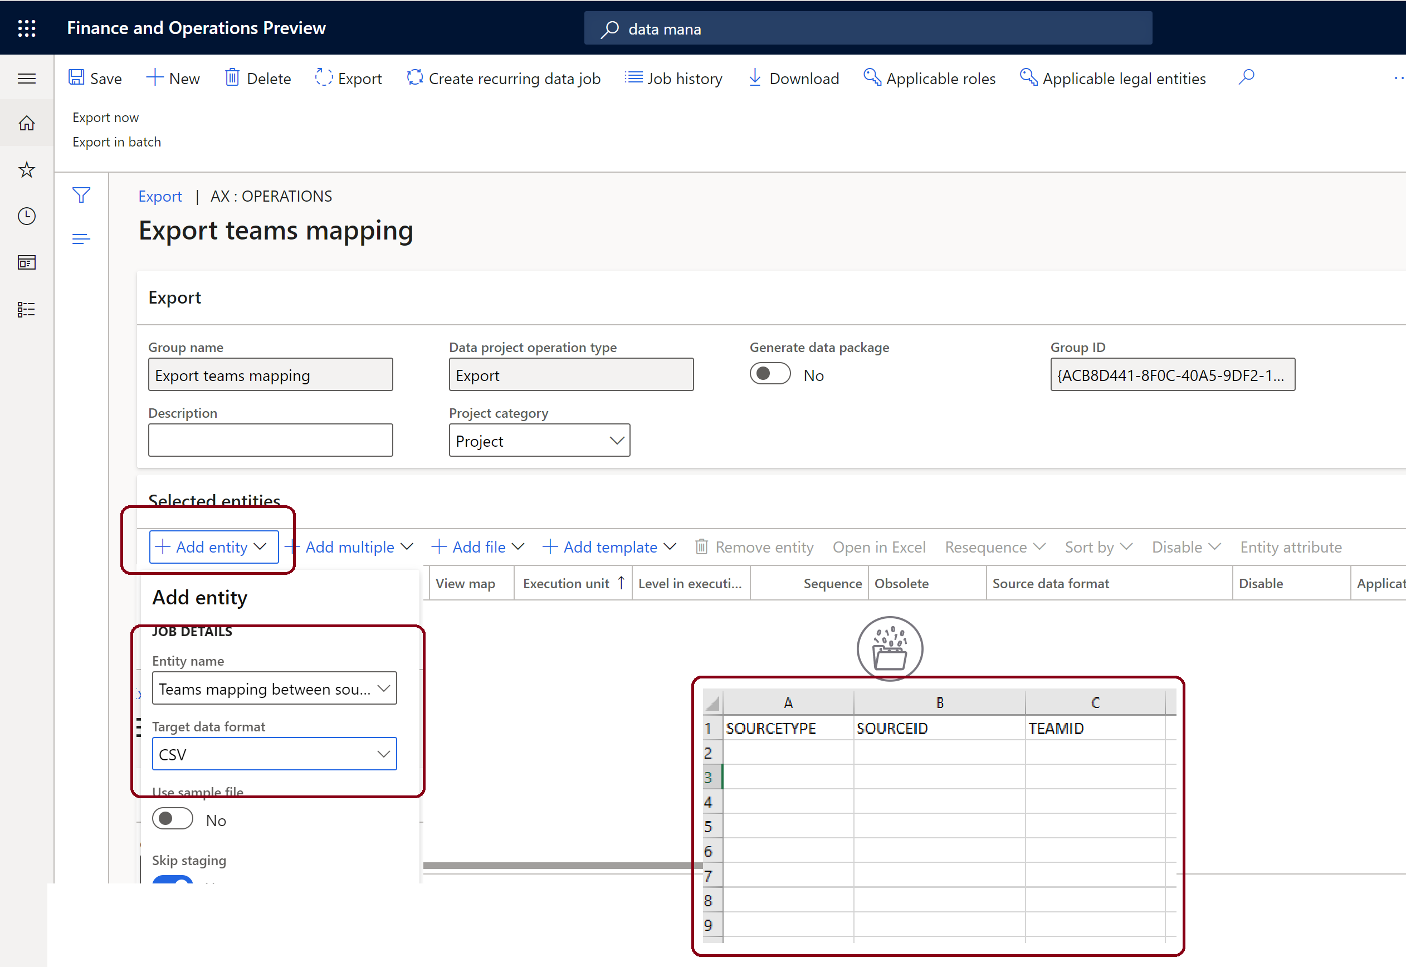Click the Group name input field
1406x967 pixels.
pos(271,375)
